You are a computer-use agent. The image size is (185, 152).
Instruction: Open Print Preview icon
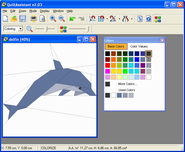coord(42,19)
